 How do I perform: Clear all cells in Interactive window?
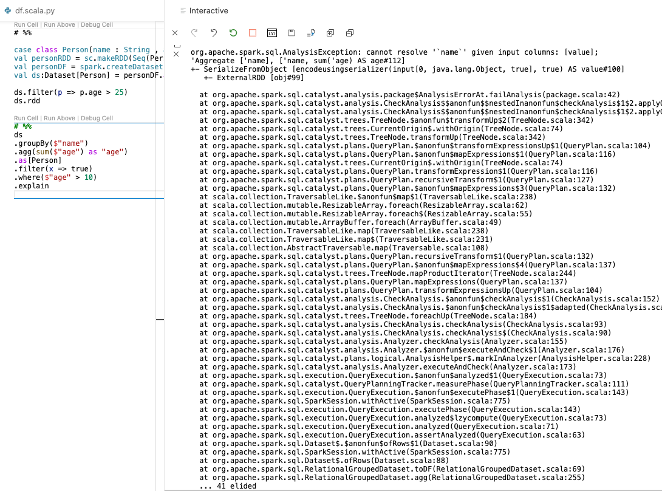[x=175, y=33]
